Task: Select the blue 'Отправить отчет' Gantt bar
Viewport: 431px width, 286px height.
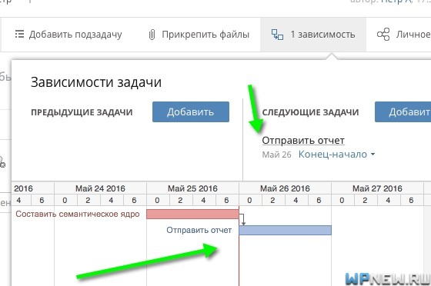Action: coord(285,231)
